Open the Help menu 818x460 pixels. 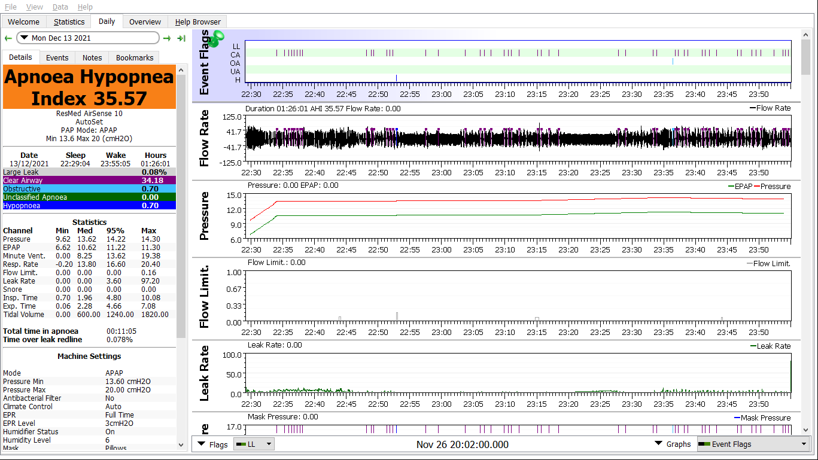(85, 7)
